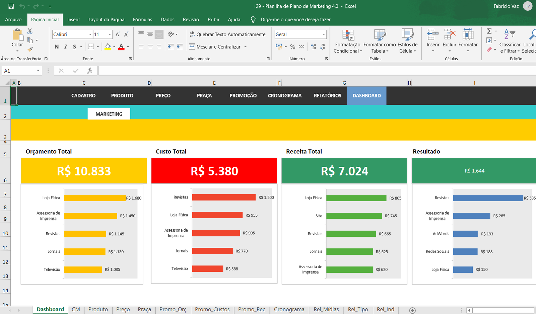The height and width of the screenshot is (314, 536).
Task: Click the Undo arrow icon
Action: [x=22, y=6]
